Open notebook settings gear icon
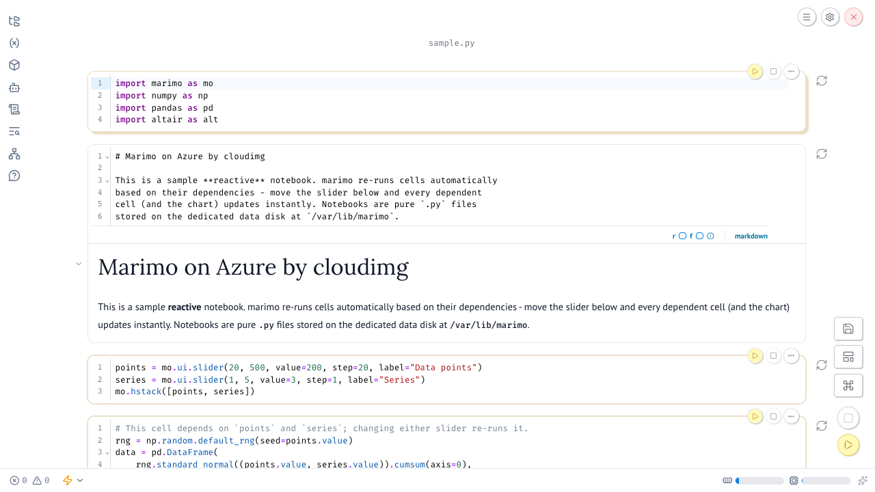Viewport: 875px width, 492px height. [x=830, y=17]
